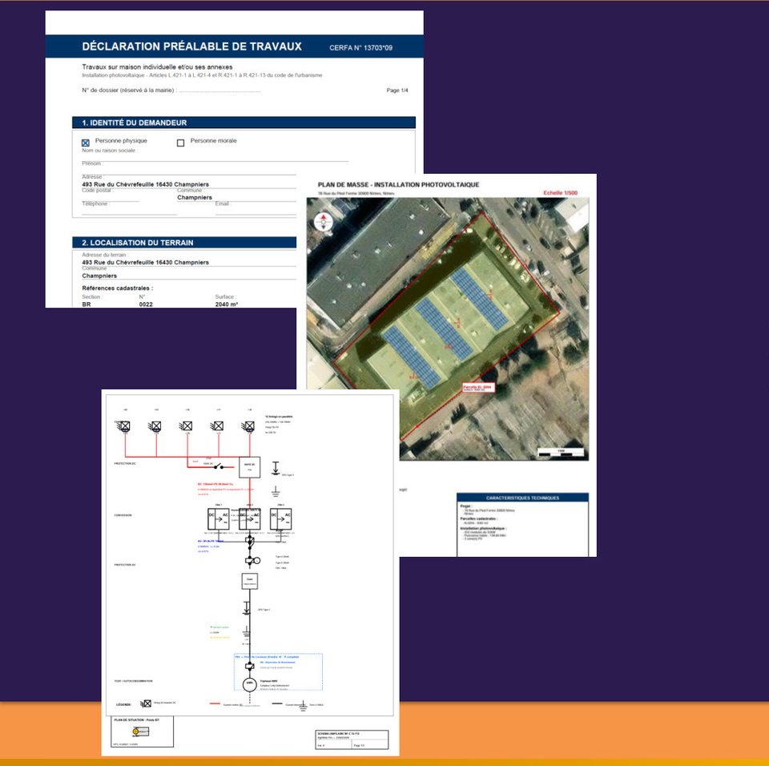
Task: Click the compass north arrow on the plan de masse
Action: (x=323, y=220)
